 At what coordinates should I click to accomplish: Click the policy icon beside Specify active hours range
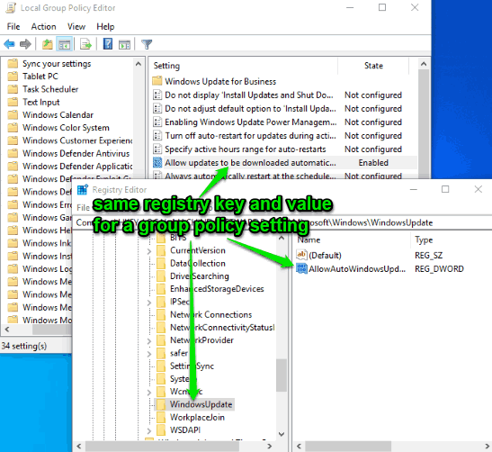157,149
